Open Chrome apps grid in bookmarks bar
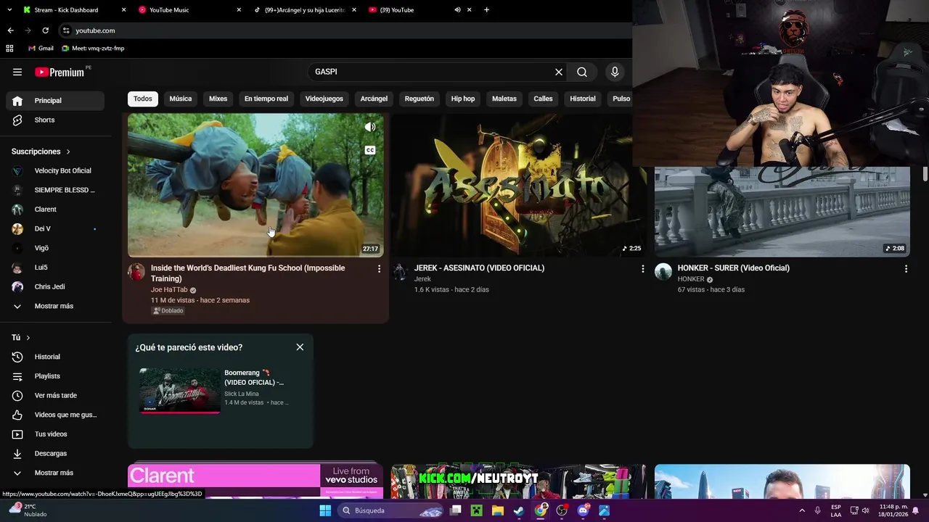The height and width of the screenshot is (522, 929). point(9,49)
